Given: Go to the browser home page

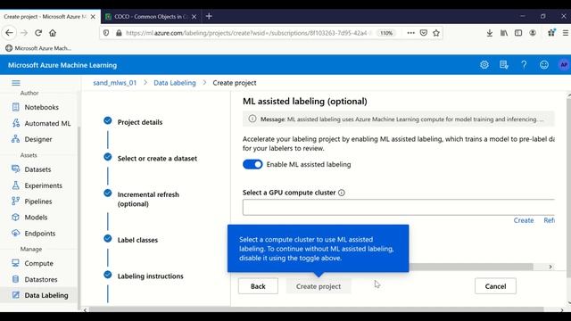Looking at the screenshot, I should pos(53,33).
